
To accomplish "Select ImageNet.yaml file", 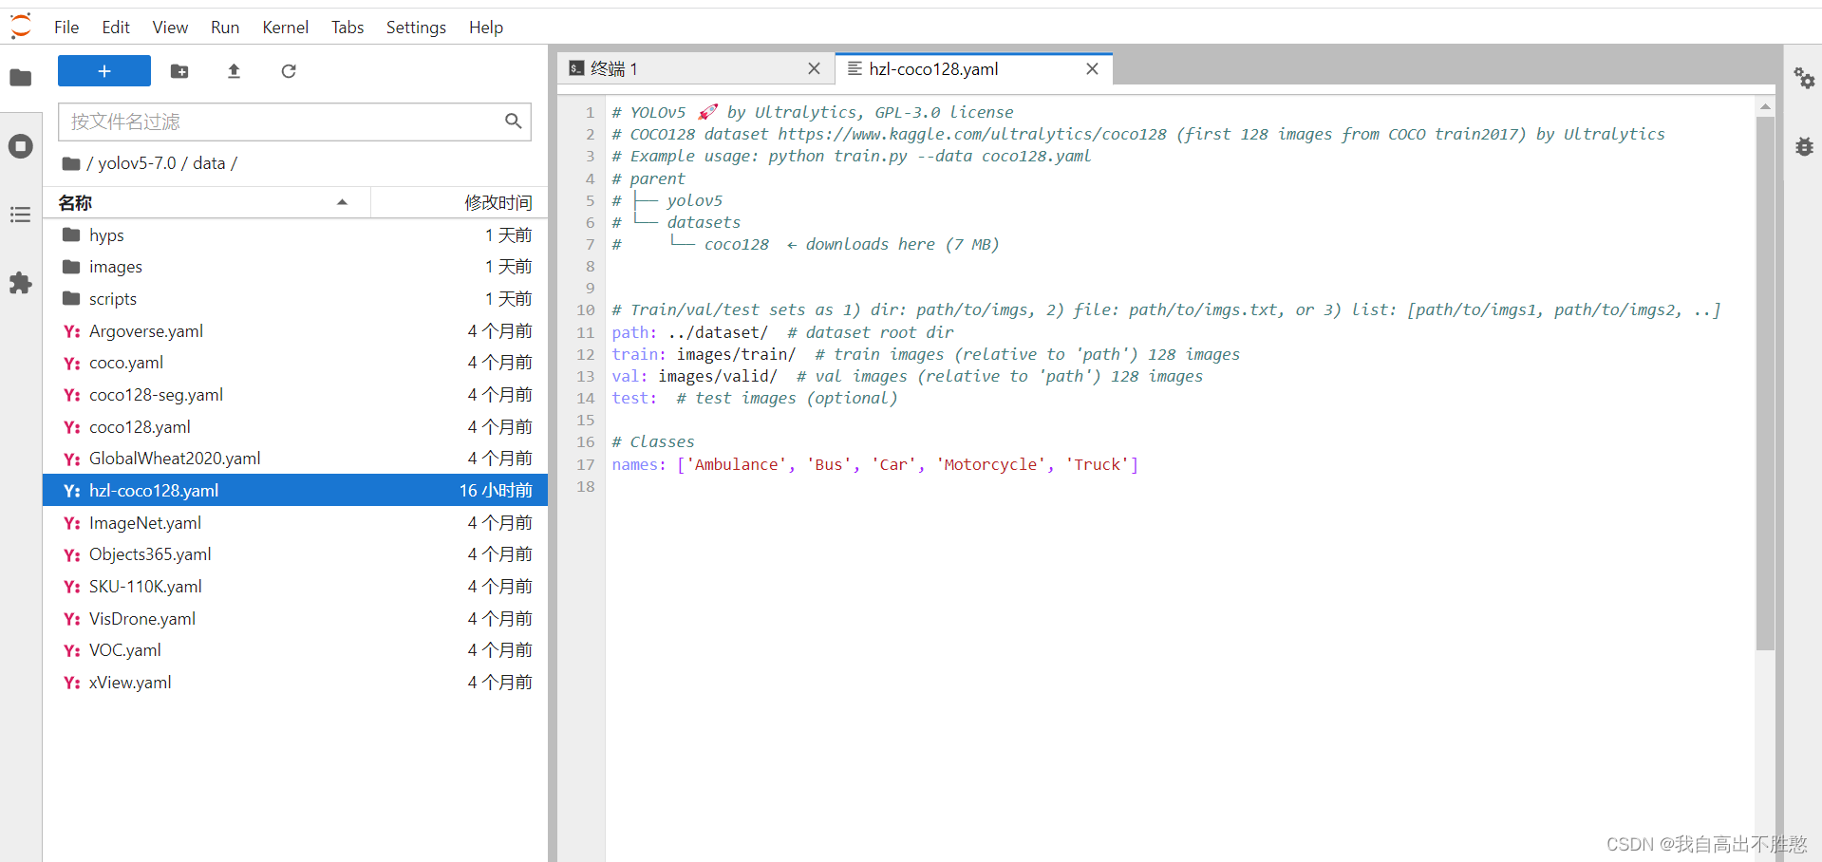I will point(295,523).
